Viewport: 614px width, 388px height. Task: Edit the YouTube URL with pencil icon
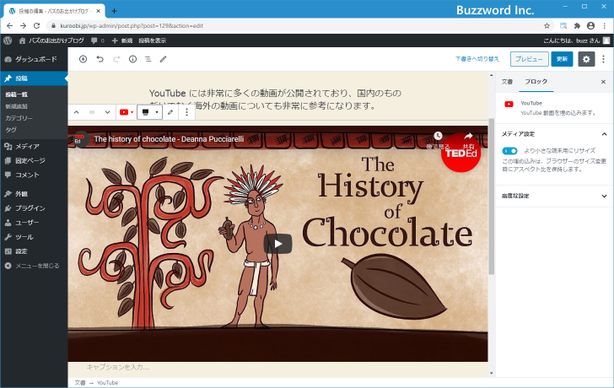click(170, 112)
